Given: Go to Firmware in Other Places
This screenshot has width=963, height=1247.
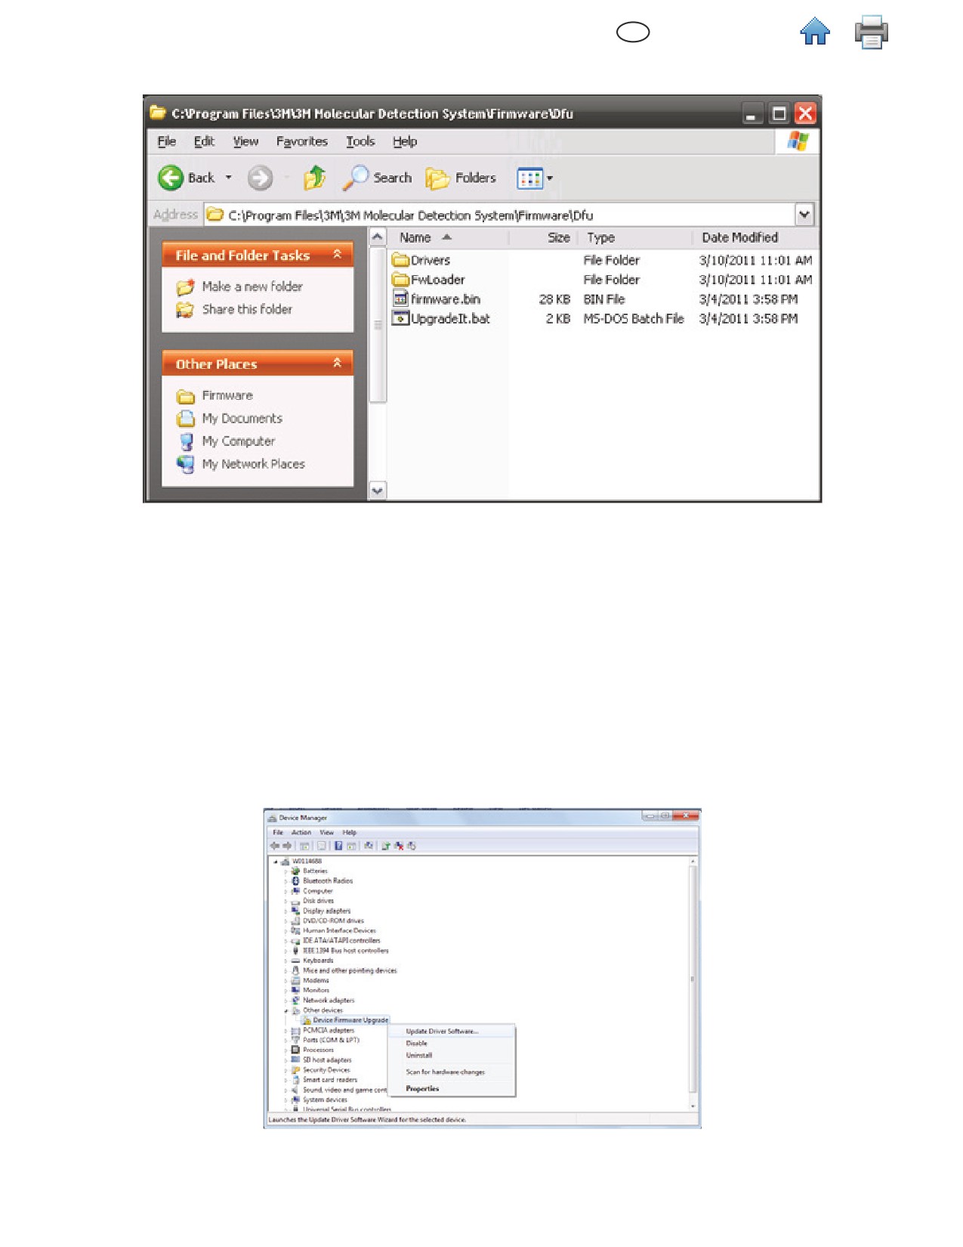Looking at the screenshot, I should pyautogui.click(x=227, y=395).
